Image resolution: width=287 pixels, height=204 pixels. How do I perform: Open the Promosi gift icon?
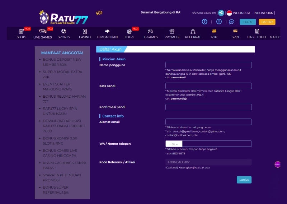172,31
